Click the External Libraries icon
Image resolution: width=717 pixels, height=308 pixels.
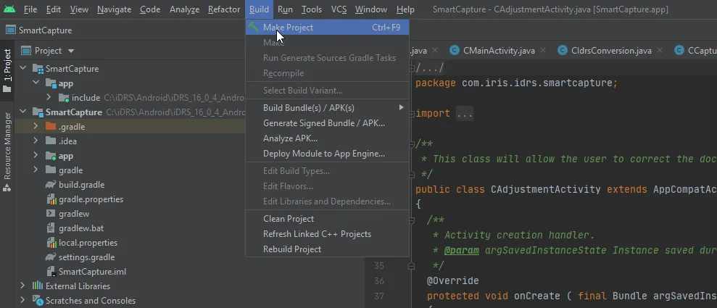[x=38, y=286]
